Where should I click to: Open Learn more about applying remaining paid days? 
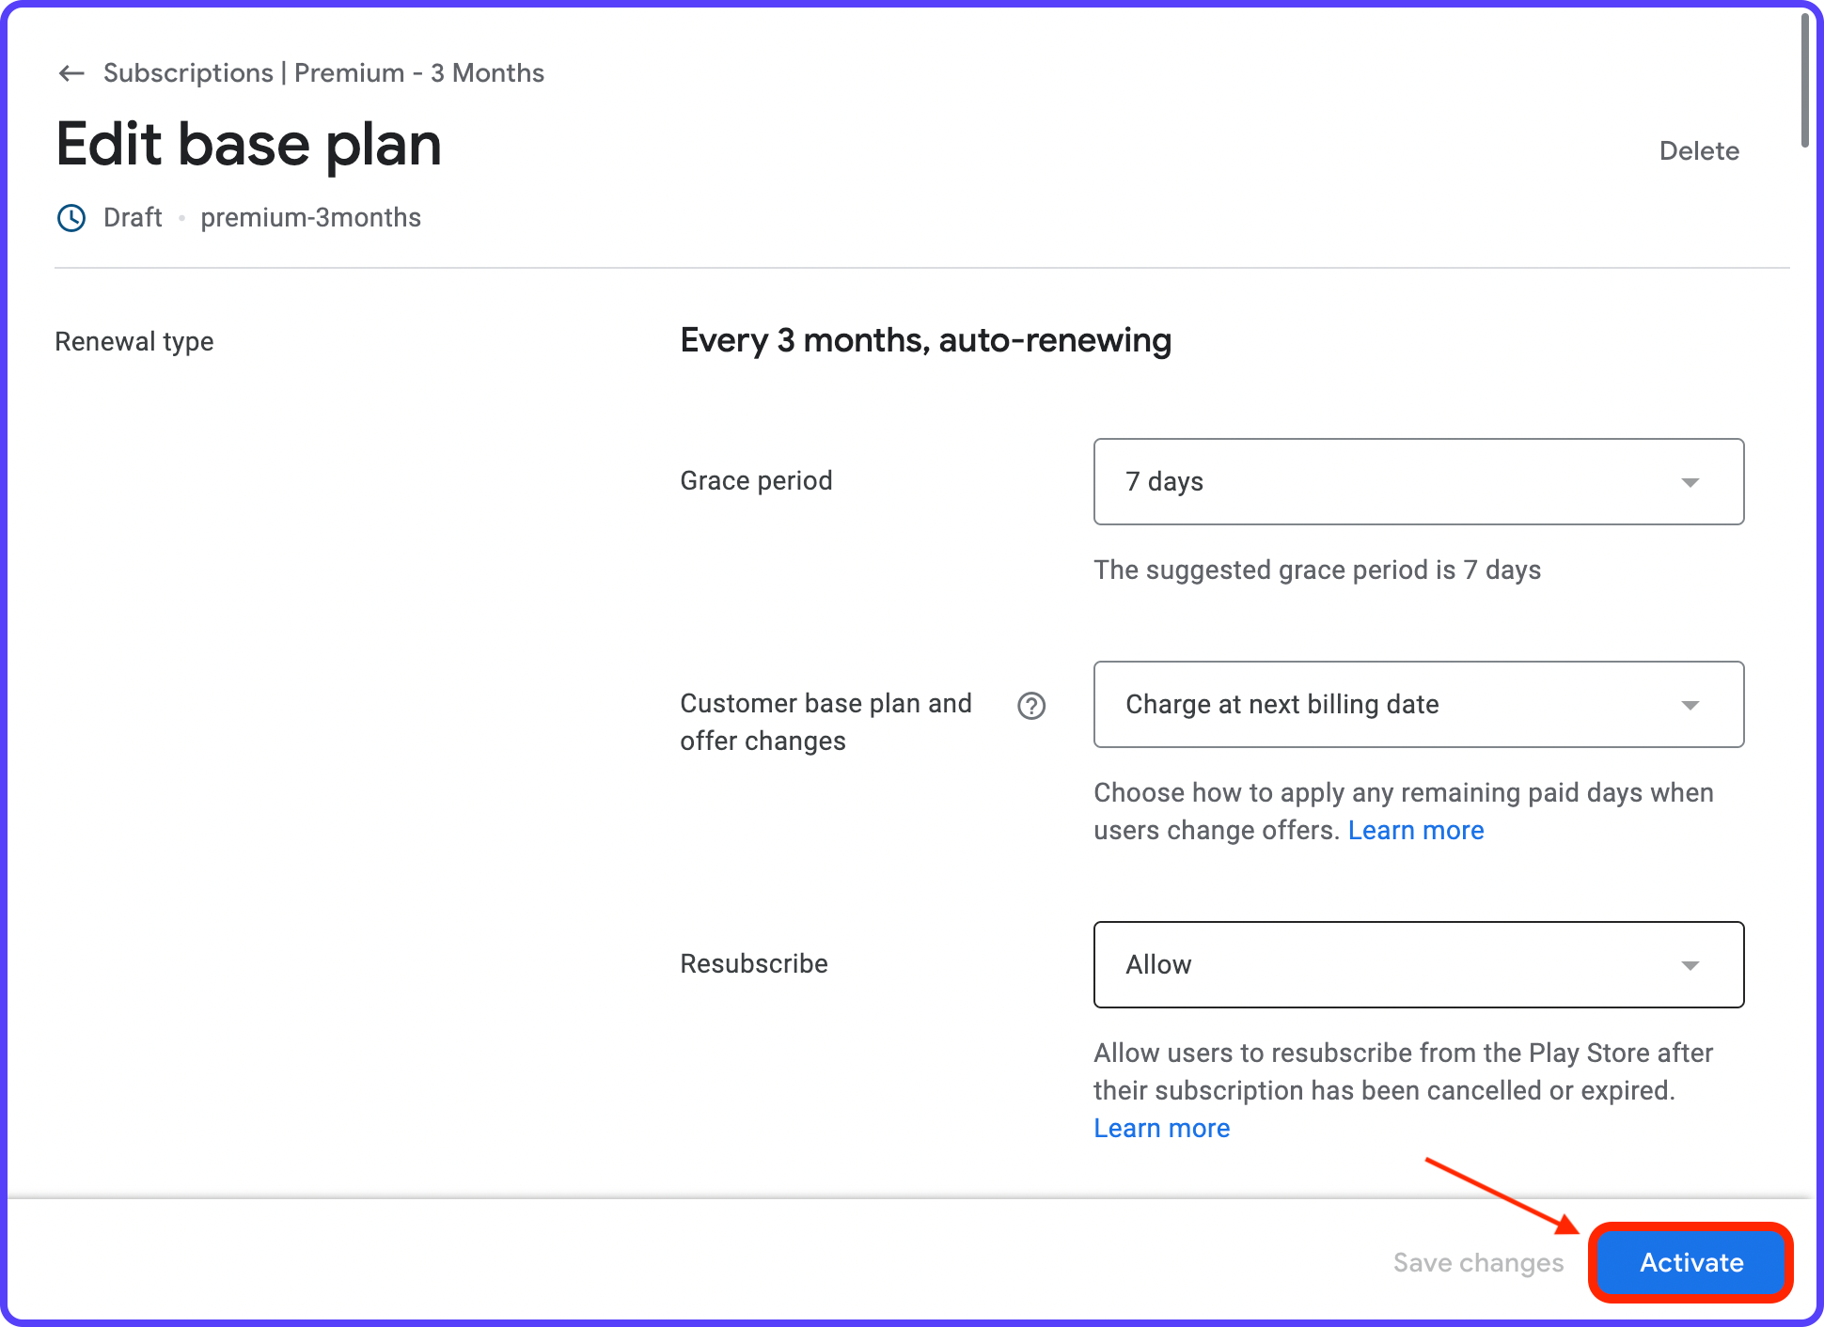(x=1416, y=830)
